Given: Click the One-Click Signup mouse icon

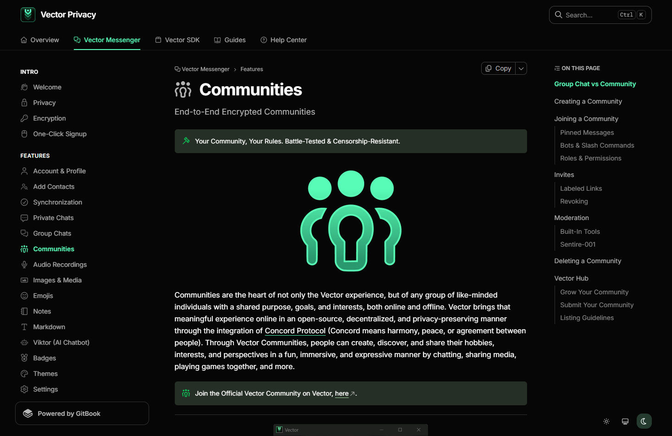Looking at the screenshot, I should click(x=24, y=134).
